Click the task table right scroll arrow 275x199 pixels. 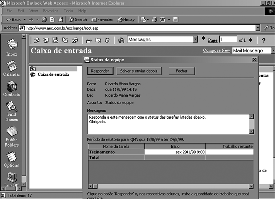coord(251,186)
